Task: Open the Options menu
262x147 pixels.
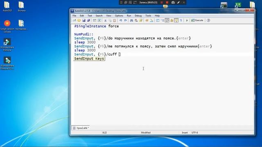Action: point(119,16)
